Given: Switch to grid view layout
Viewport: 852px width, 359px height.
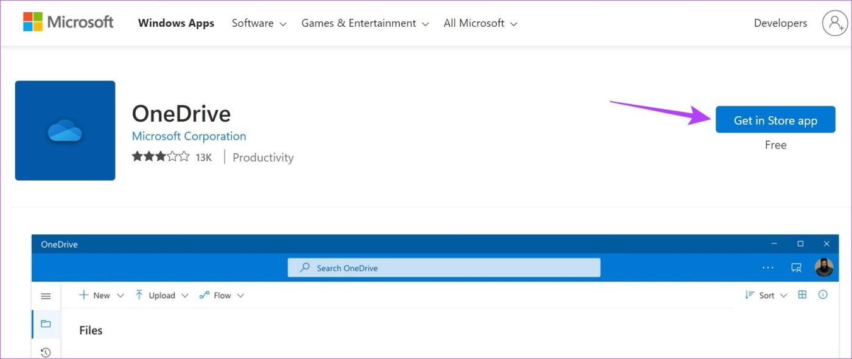Looking at the screenshot, I should coord(801,295).
